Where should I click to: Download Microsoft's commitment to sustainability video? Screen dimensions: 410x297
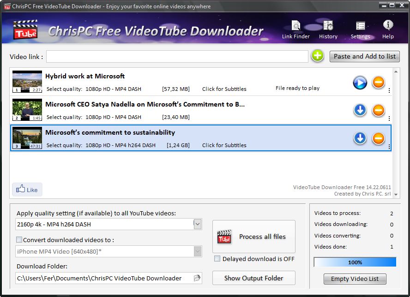click(x=360, y=138)
